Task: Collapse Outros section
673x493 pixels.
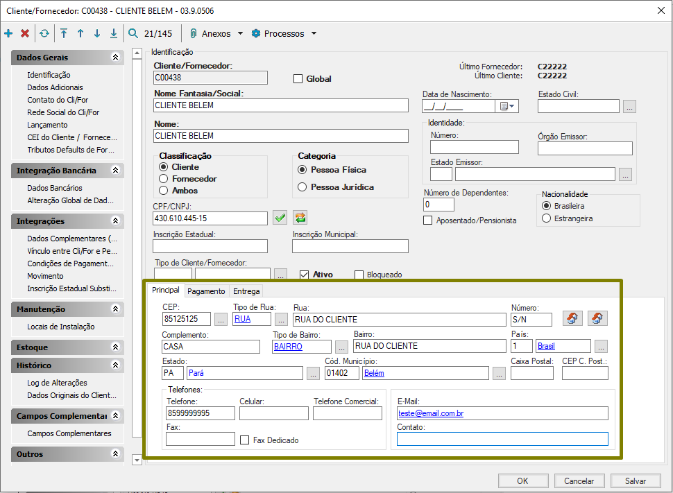Action: point(115,454)
